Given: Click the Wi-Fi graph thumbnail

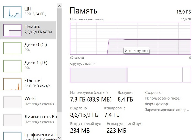Looking at the screenshot, I should [12, 102].
